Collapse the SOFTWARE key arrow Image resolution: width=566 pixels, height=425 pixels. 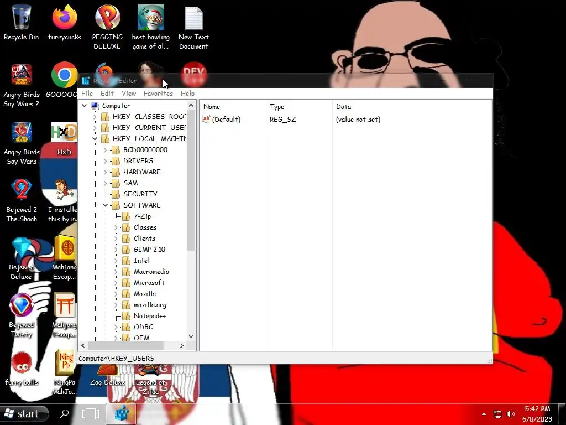coord(106,205)
